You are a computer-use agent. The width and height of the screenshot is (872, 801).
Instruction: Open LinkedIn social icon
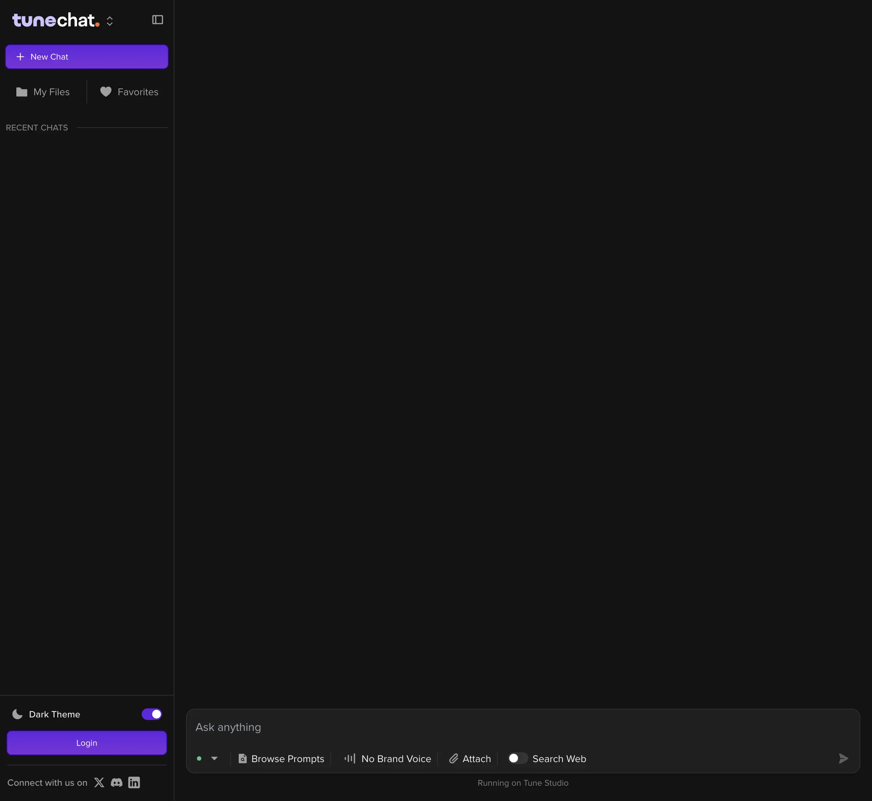(134, 782)
